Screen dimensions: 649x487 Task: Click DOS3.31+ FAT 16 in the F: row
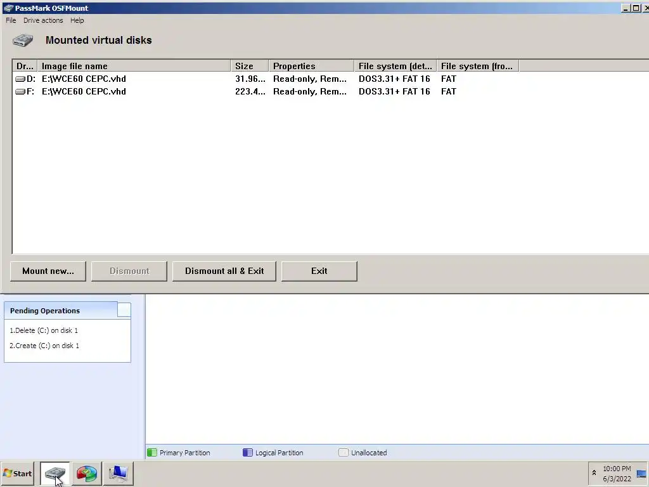tap(394, 91)
